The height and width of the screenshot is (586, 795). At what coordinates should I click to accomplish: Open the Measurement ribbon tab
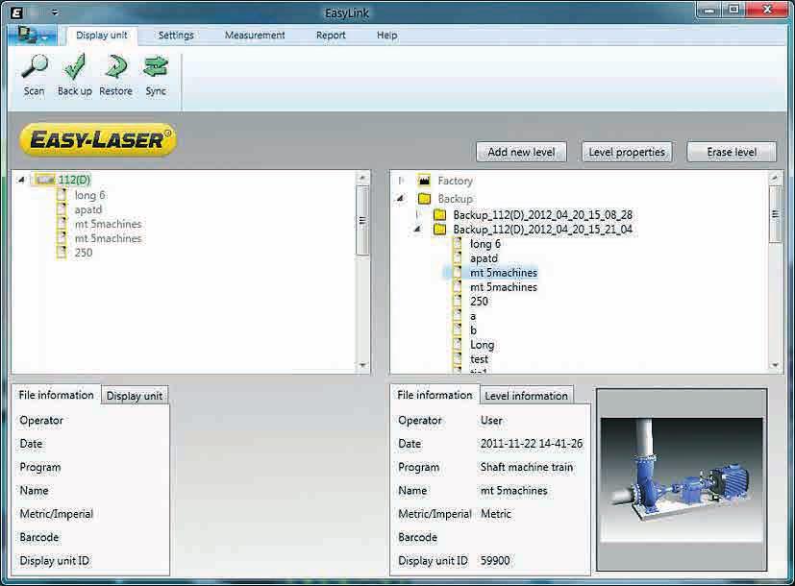click(x=255, y=35)
